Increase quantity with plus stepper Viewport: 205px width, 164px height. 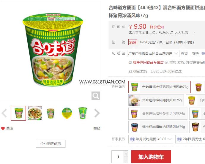pos(126,154)
